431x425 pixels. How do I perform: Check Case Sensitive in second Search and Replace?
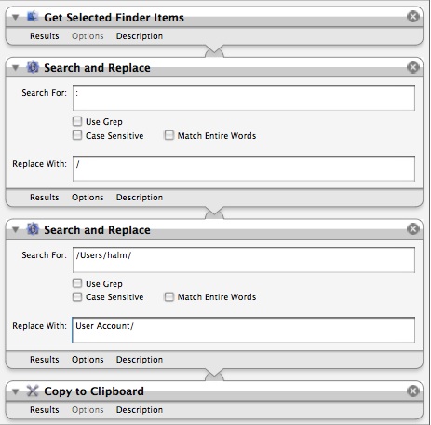(77, 297)
